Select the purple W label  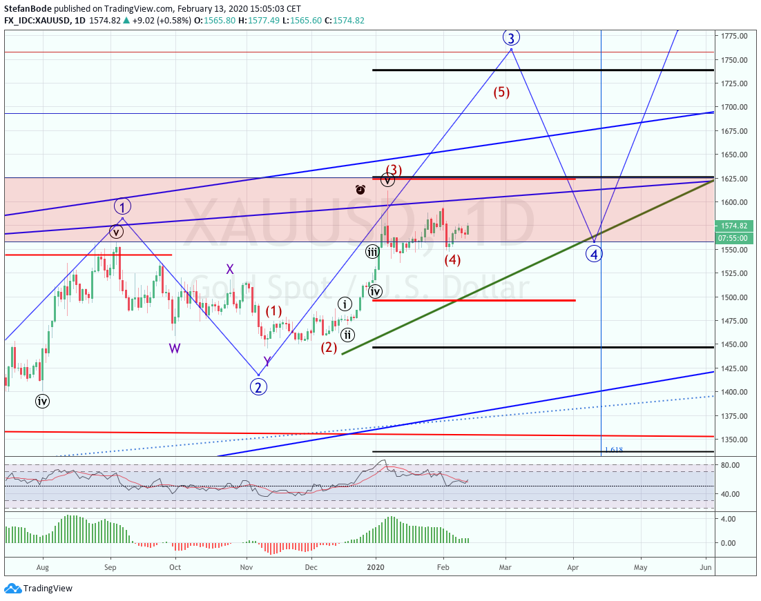pyautogui.click(x=175, y=348)
